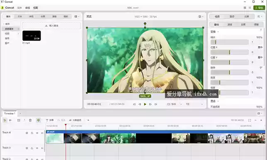This screenshot has height=160, width=267.
Task: Select the 01.mp4 media thumbnail
Action: 32,36
